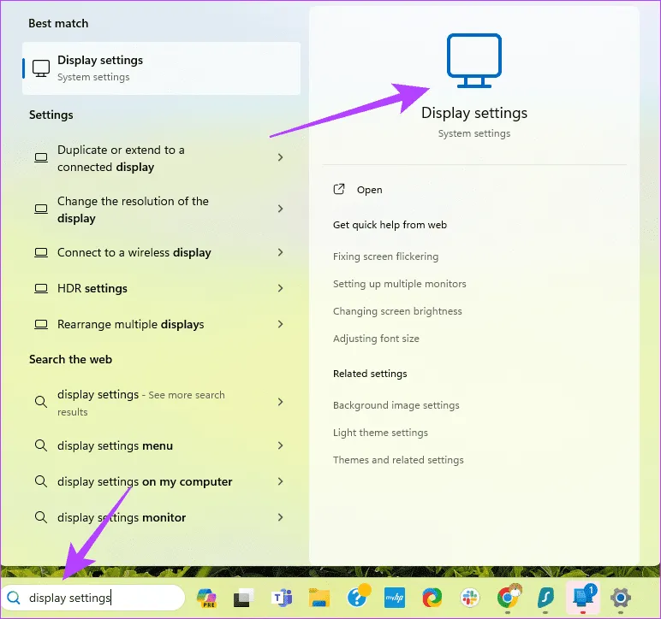661x619 pixels.
Task: Click Open in the preview pane
Action: 369,190
